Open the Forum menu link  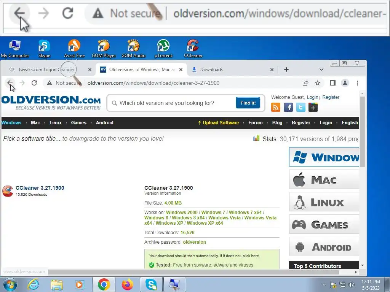[256, 123]
